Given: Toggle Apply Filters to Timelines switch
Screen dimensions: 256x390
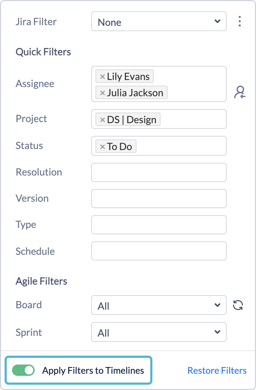Looking at the screenshot, I should point(23,370).
